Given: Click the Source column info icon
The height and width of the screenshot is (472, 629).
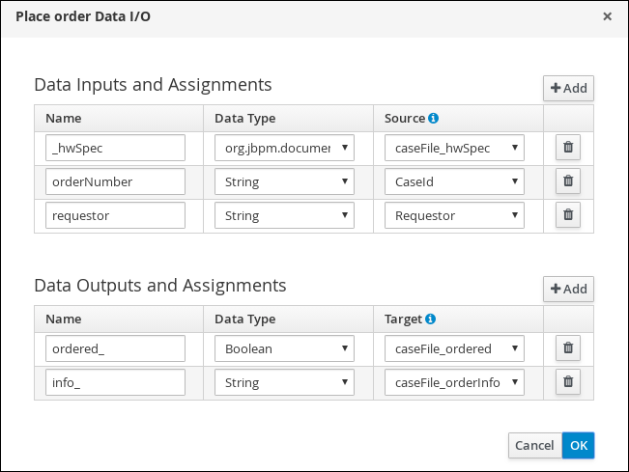Looking at the screenshot, I should click(x=434, y=119).
